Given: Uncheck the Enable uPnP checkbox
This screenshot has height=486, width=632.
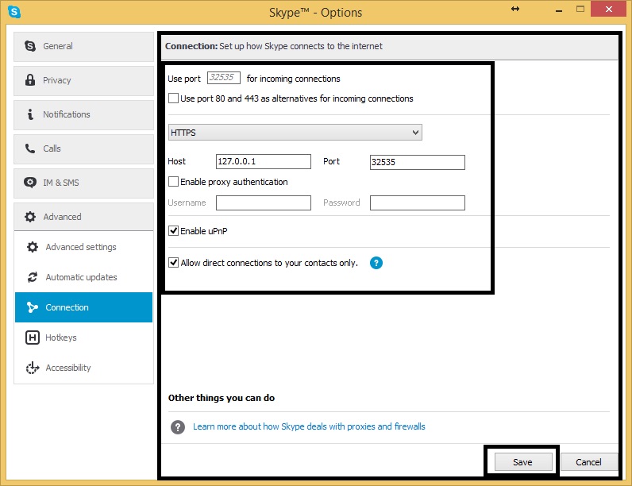Looking at the screenshot, I should coord(173,231).
